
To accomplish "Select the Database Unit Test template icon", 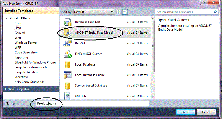I will (x=68, y=22).
